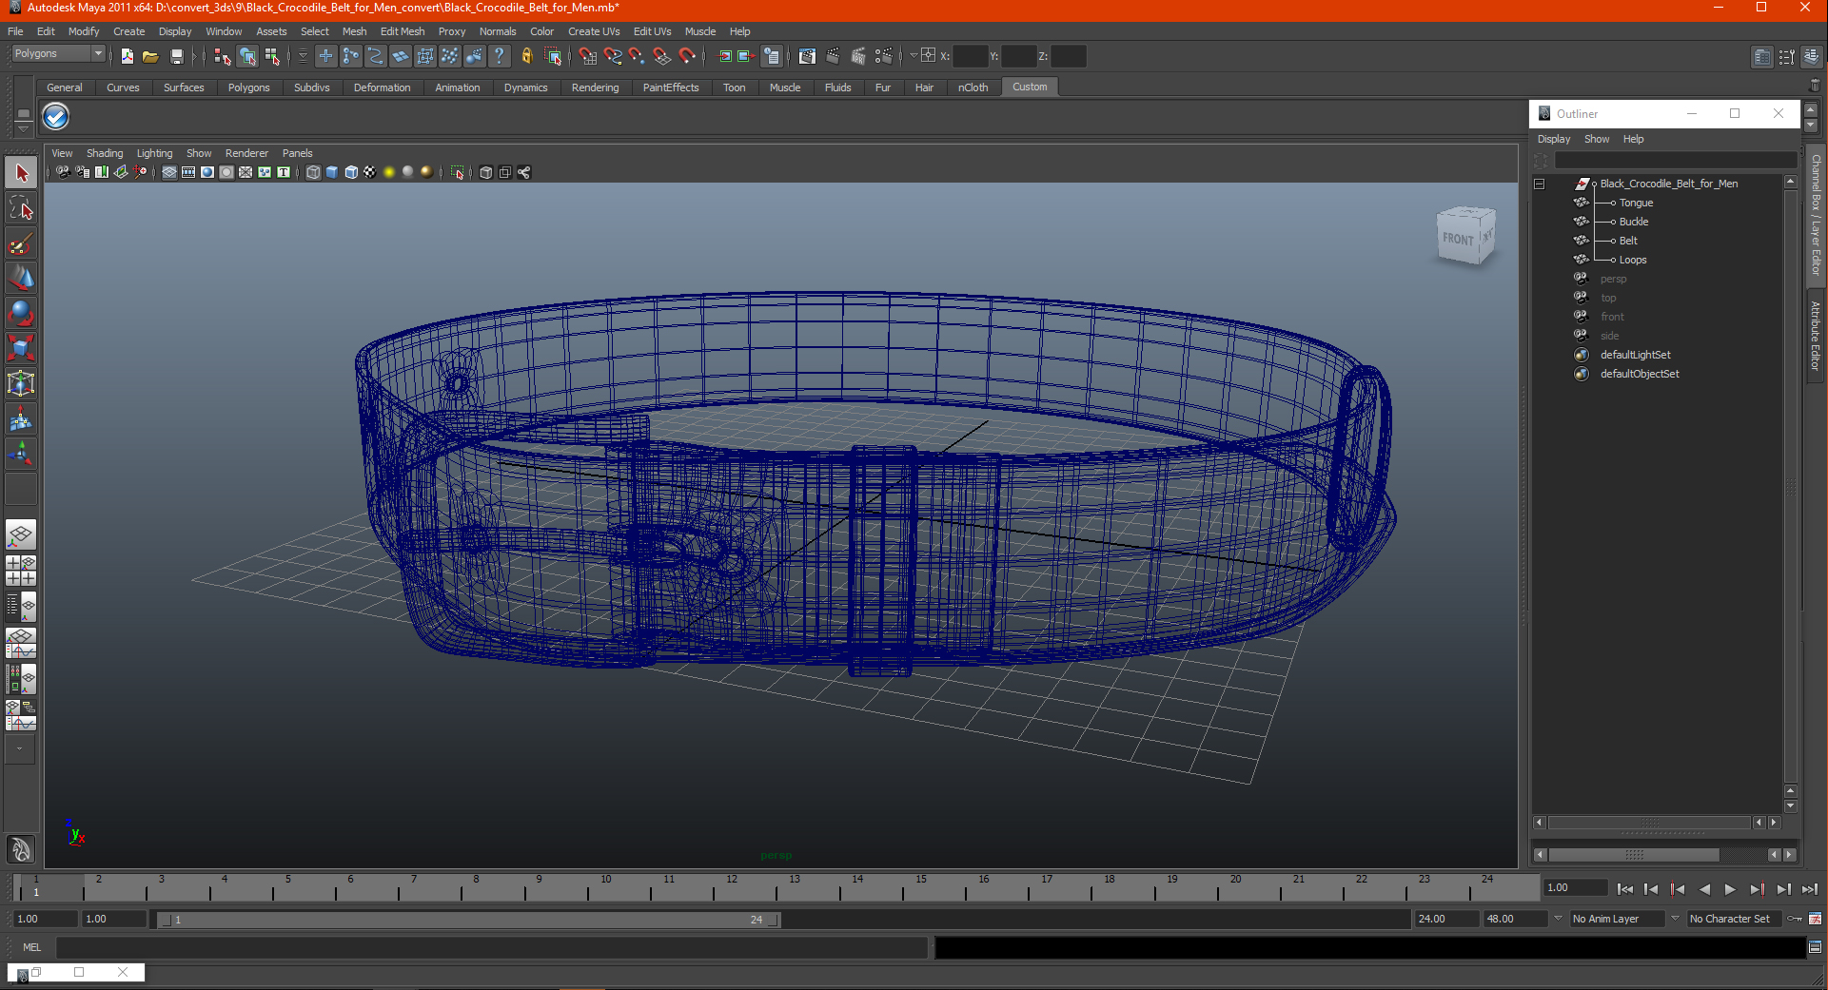Select the Lasso tool in toolbox

(21, 208)
